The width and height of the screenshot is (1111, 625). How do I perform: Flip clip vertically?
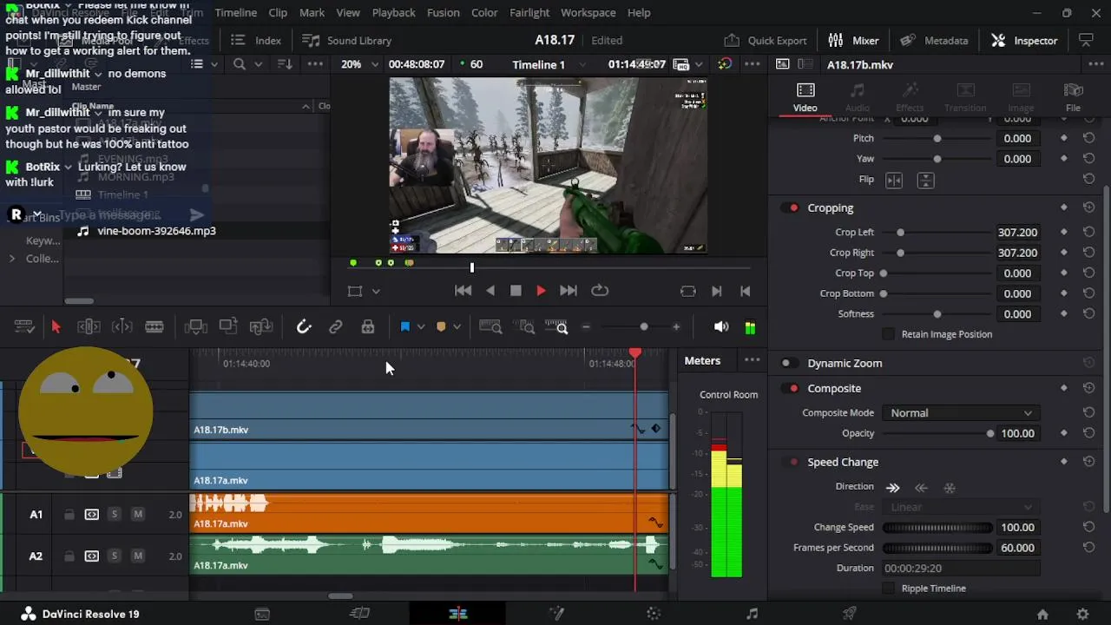click(x=925, y=180)
